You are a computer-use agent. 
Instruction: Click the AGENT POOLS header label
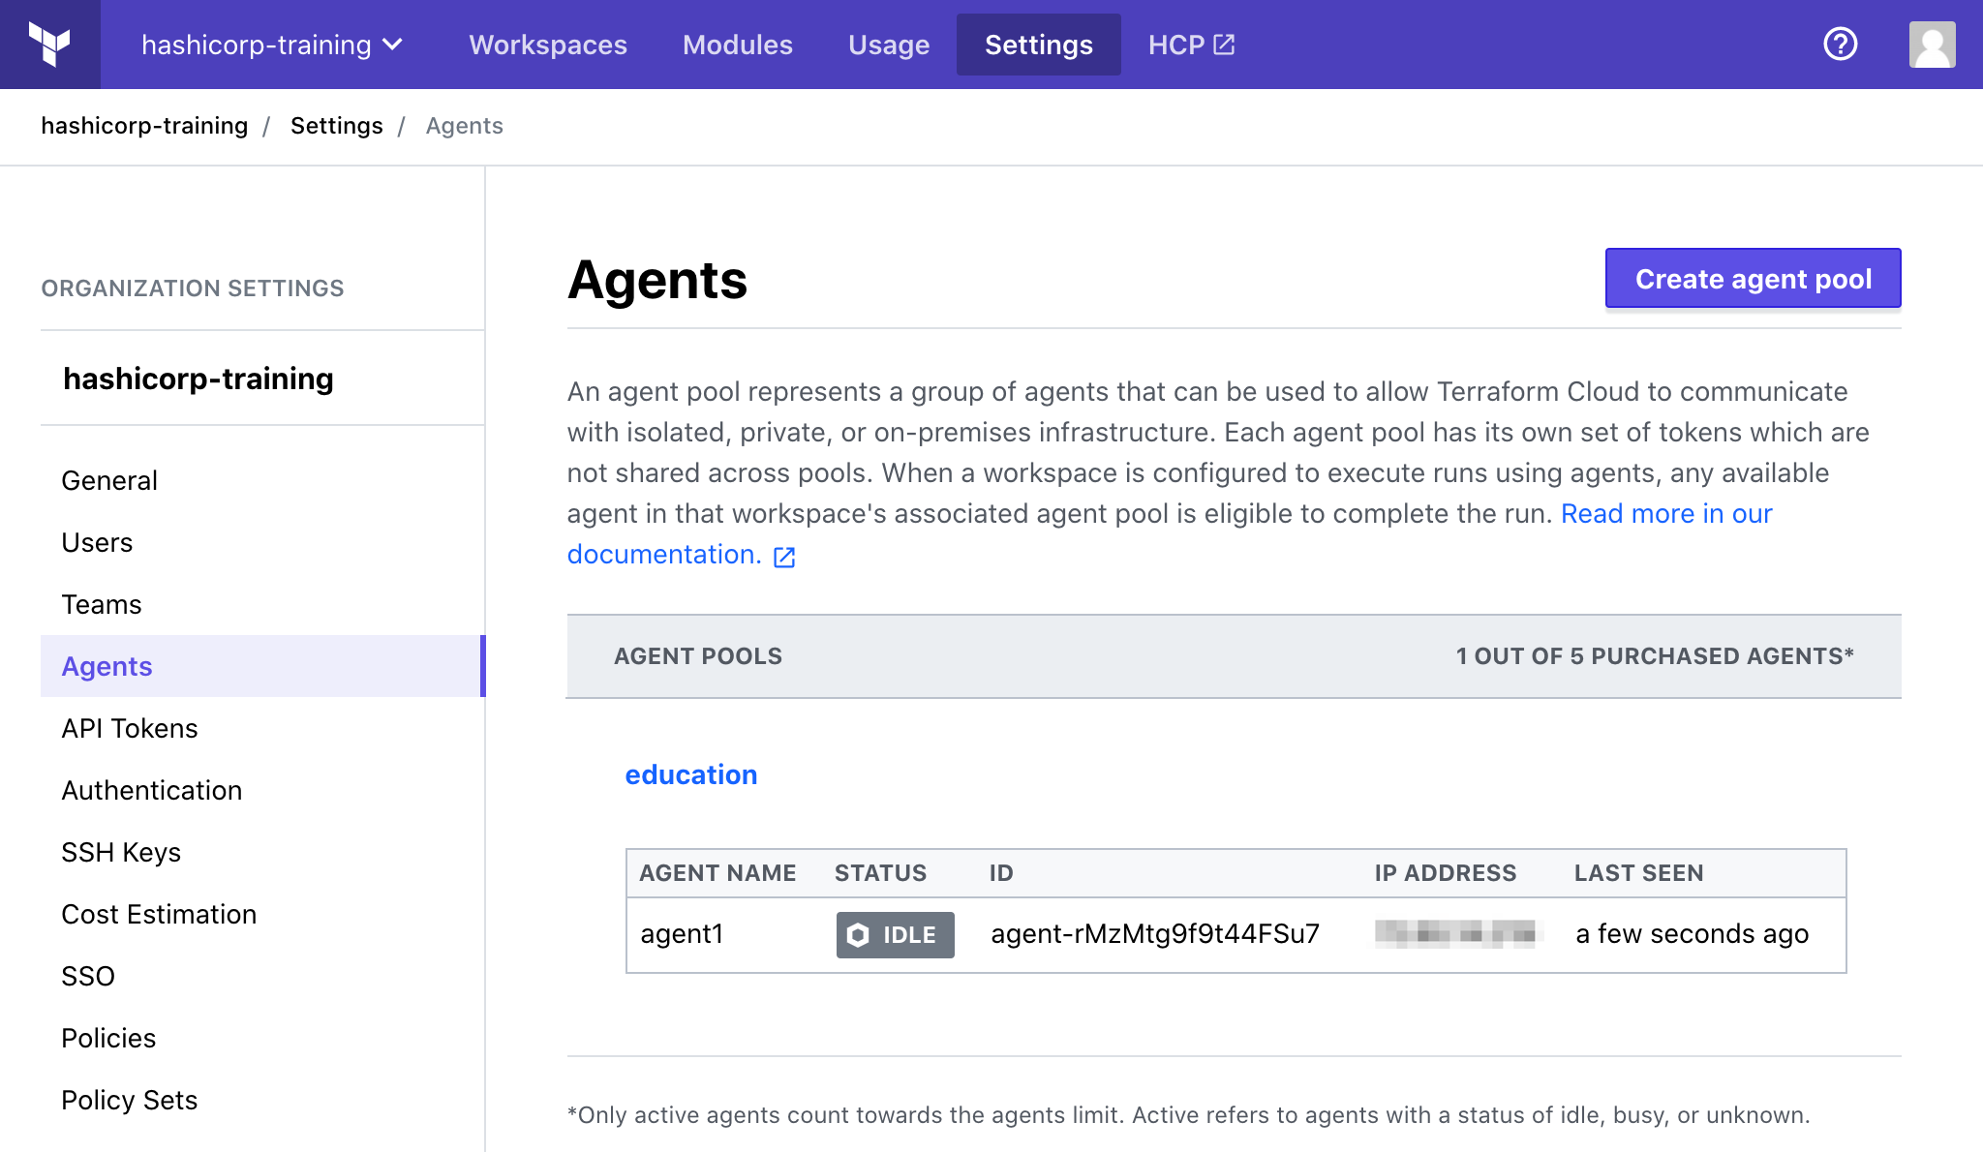(697, 656)
